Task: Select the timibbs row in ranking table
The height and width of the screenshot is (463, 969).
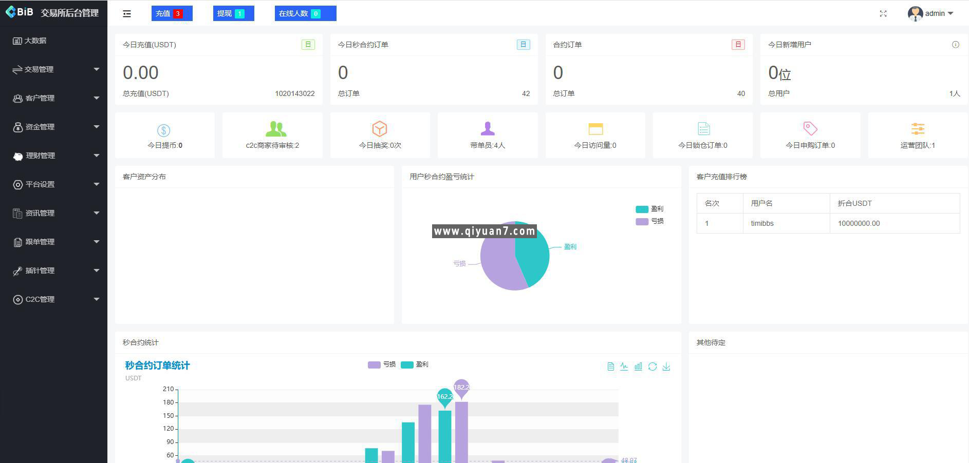Action: [828, 223]
